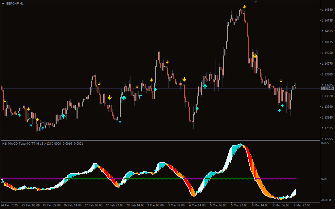
Task: Click the last yellow down arrow near 7 Mar
Action: pyautogui.click(x=281, y=81)
